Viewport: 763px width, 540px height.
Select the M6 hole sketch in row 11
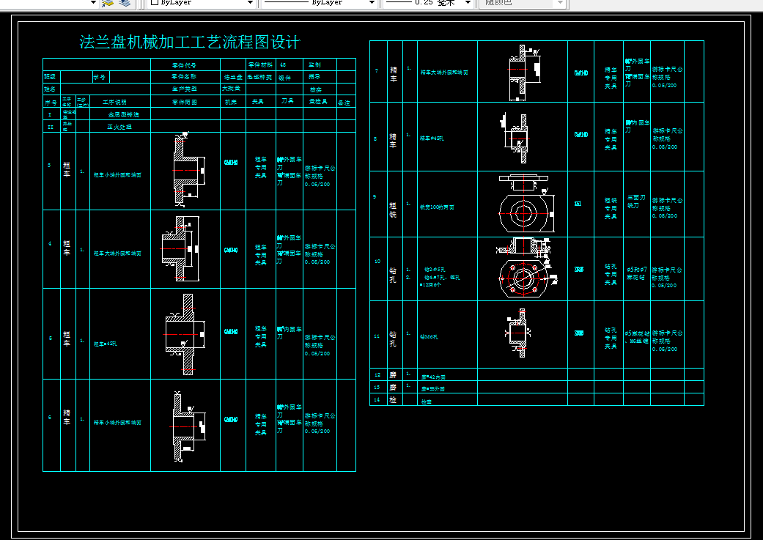(x=517, y=333)
